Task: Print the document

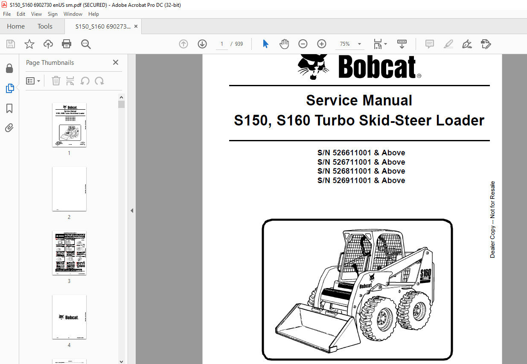Action: pyautogui.click(x=67, y=44)
